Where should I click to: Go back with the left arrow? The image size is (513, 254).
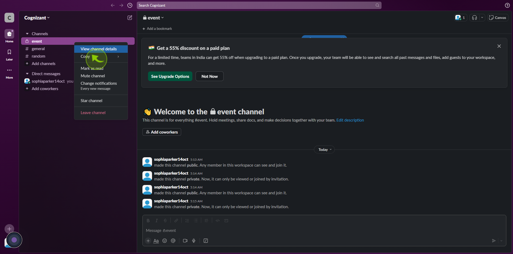(x=113, y=5)
